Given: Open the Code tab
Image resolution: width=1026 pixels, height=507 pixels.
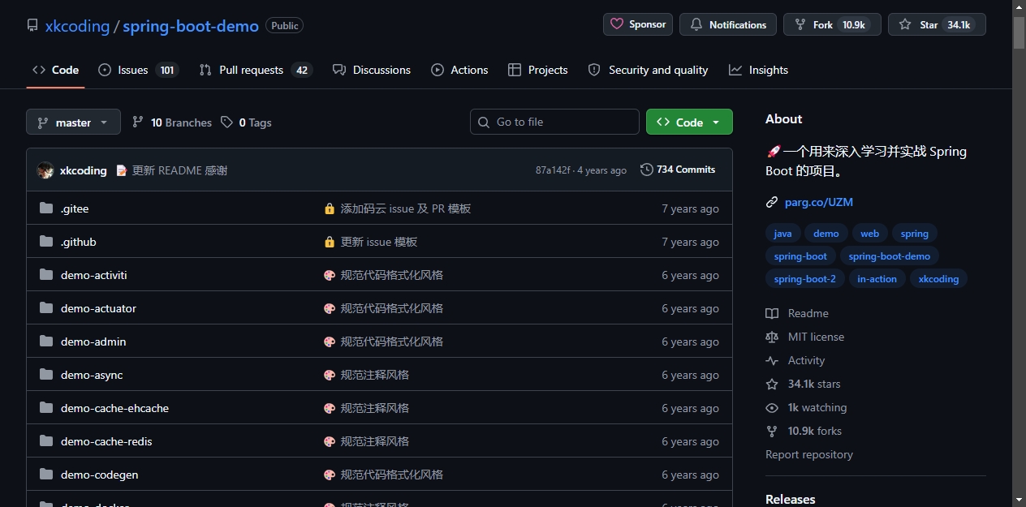Looking at the screenshot, I should click(55, 70).
